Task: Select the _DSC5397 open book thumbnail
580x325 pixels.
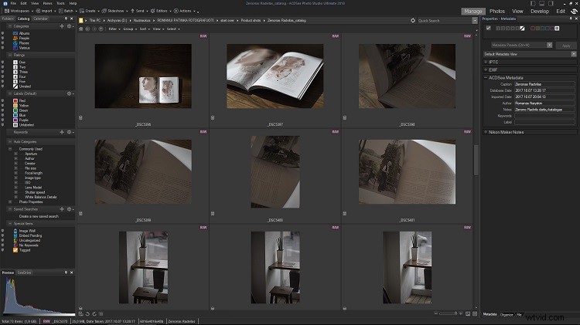Action: (275, 76)
